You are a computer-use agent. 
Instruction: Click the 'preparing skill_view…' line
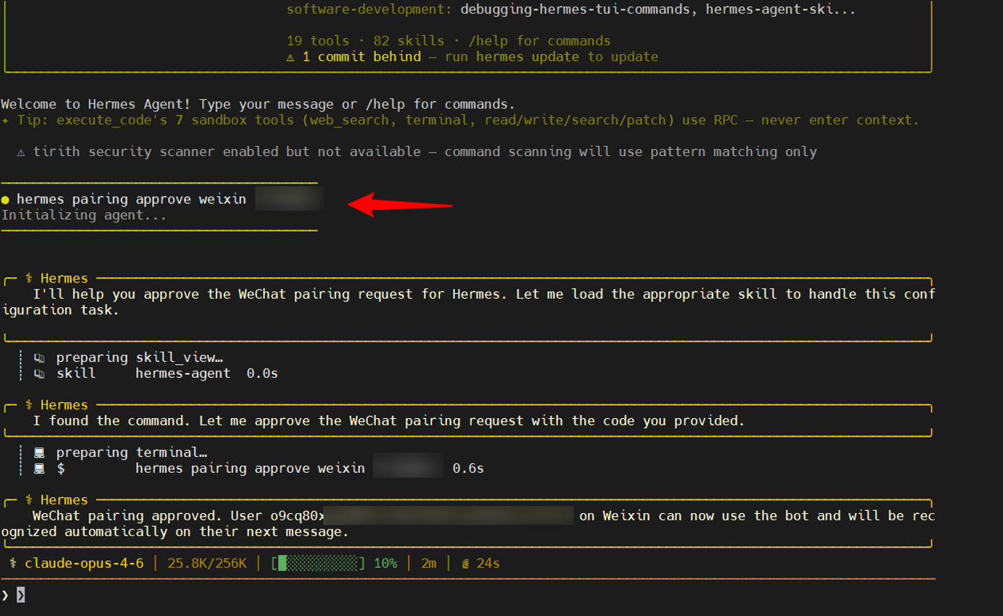140,358
